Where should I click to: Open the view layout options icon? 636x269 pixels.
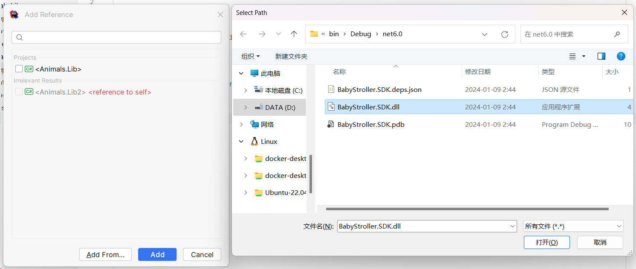click(572, 56)
